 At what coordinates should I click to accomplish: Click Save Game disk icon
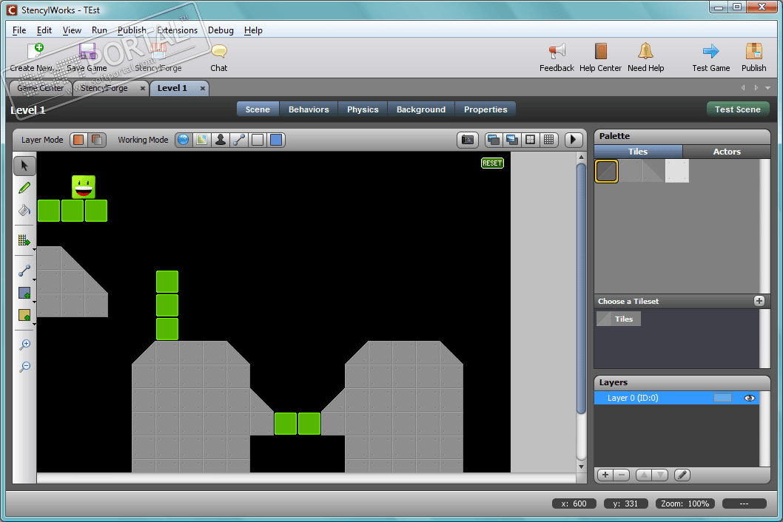pos(87,51)
